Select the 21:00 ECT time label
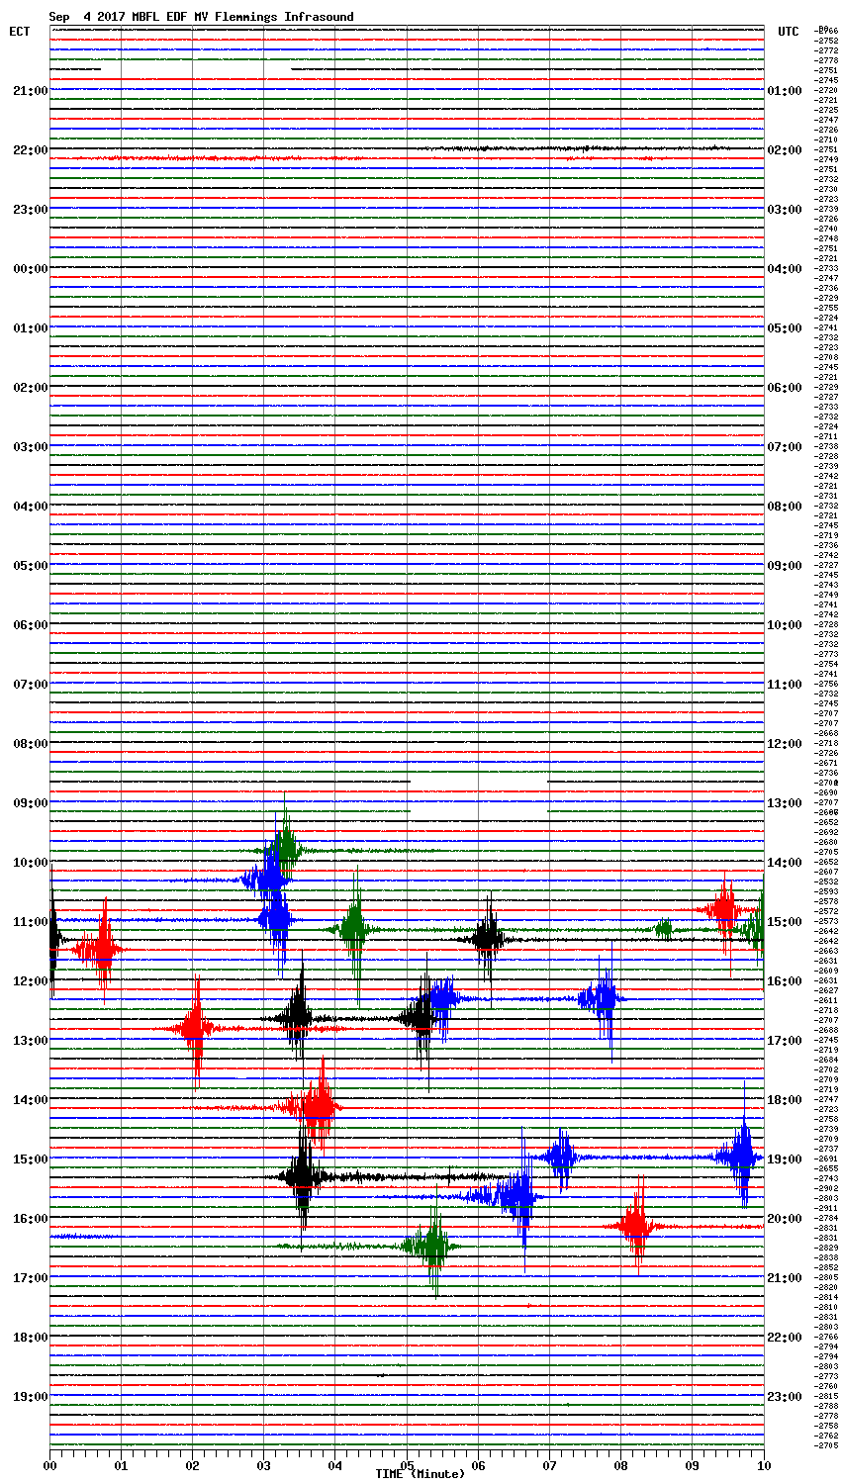 point(30,91)
